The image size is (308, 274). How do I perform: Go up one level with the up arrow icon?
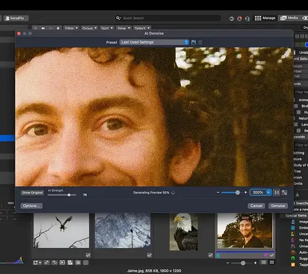tap(58, 28)
